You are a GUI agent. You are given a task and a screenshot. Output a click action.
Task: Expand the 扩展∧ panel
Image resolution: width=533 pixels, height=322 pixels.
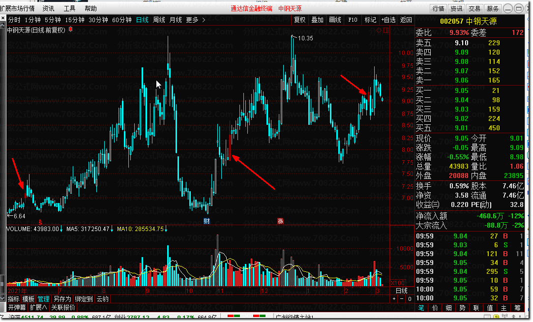tap(38, 307)
